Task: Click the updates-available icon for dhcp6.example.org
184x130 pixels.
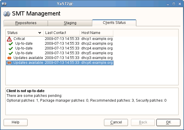Action: pos(9,63)
